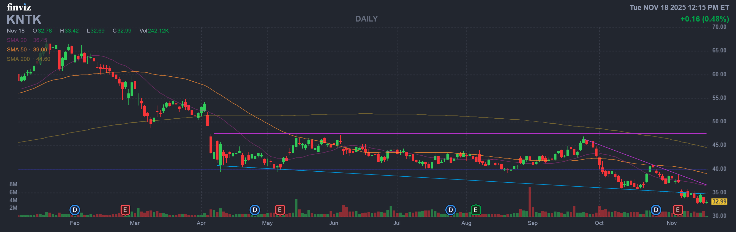
Task: Click the Vol 242.12K readout
Action: tap(154, 30)
